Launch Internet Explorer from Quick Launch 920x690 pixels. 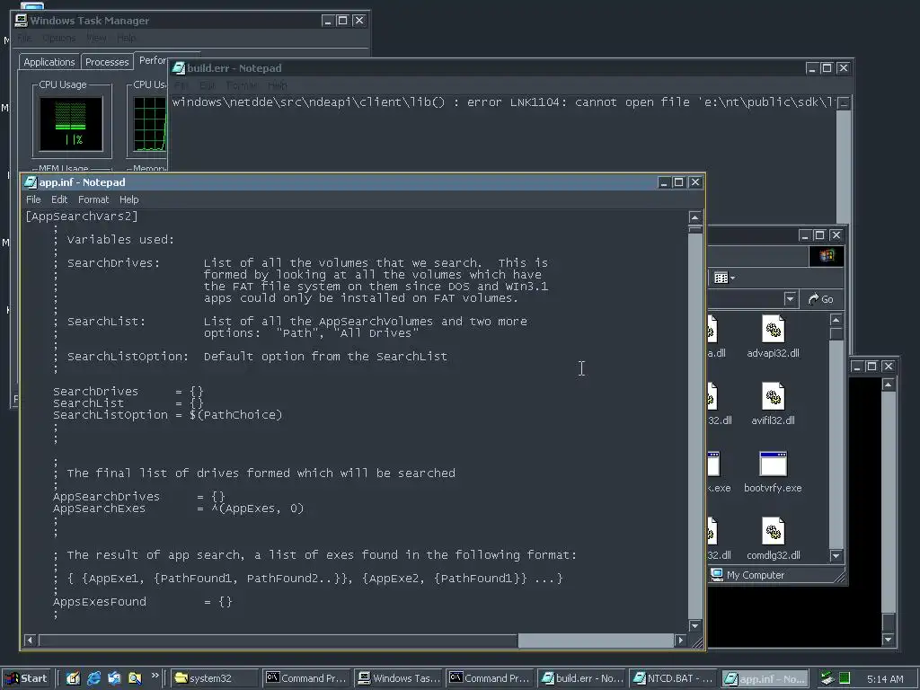93,678
